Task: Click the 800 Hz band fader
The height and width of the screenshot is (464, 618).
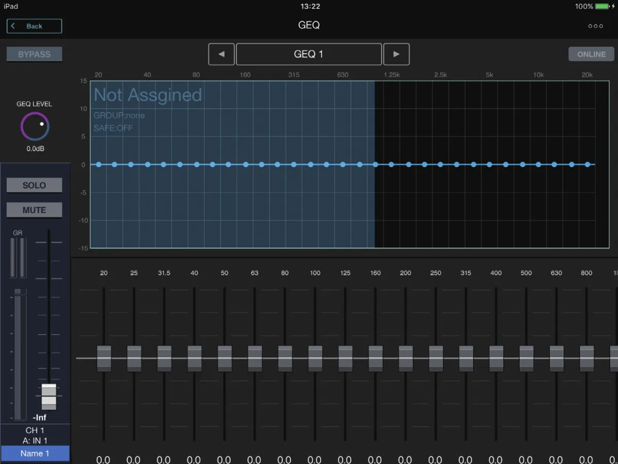Action: 587,358
